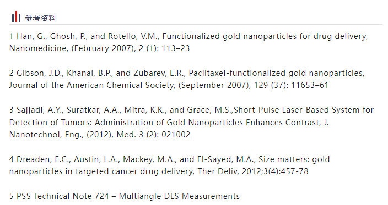Click the article number 021002
388x205 pixels.
tap(176, 135)
